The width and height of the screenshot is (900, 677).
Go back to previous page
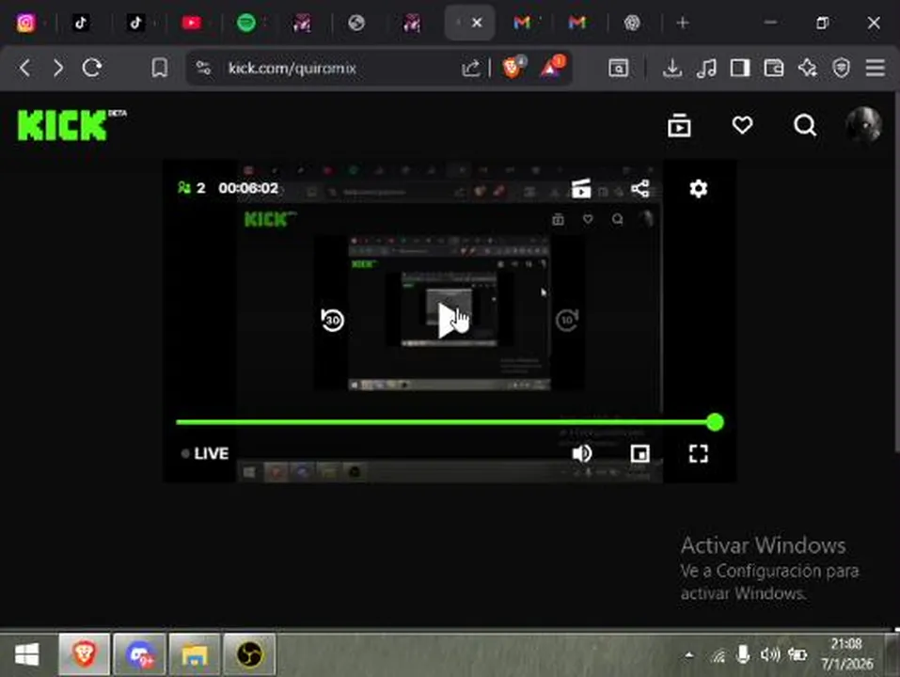point(24,69)
